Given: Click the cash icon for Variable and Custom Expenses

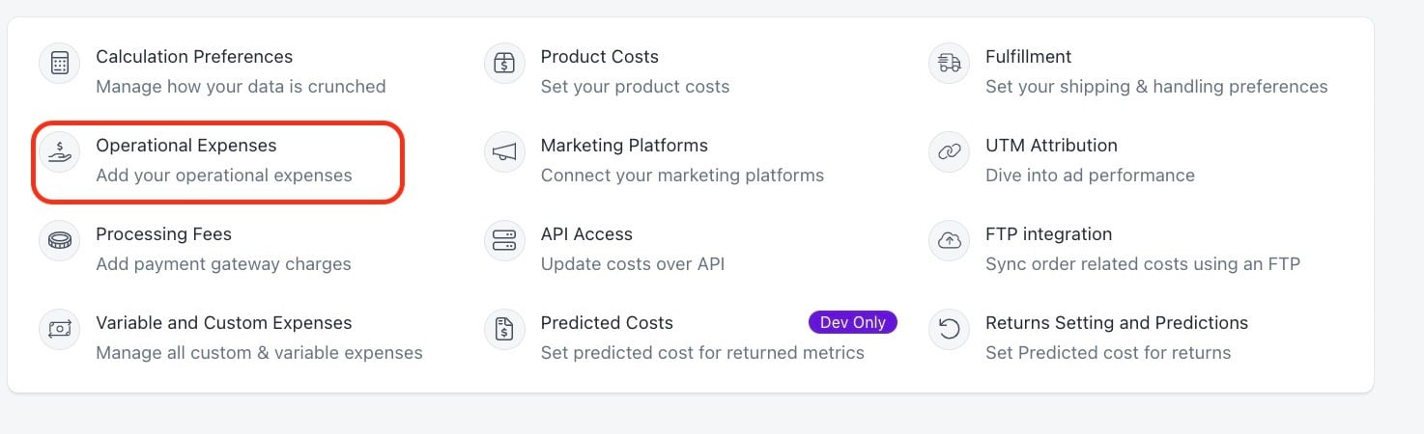Looking at the screenshot, I should pos(60,330).
